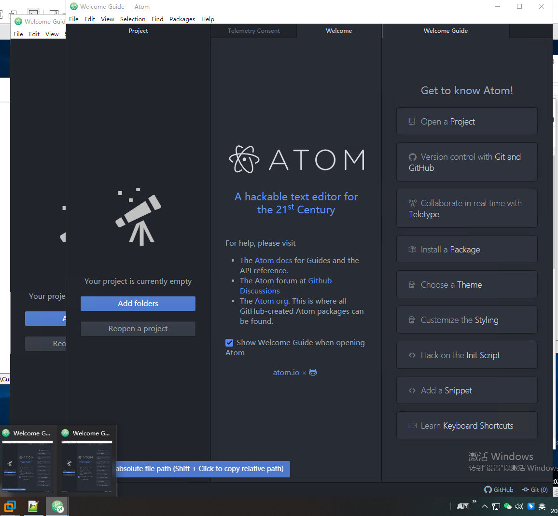Open the Help menu
This screenshot has height=516, width=558.
[x=208, y=19]
